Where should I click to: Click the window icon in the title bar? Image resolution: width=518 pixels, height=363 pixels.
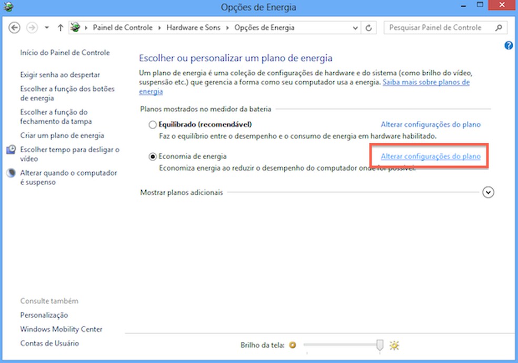[x=8, y=7]
